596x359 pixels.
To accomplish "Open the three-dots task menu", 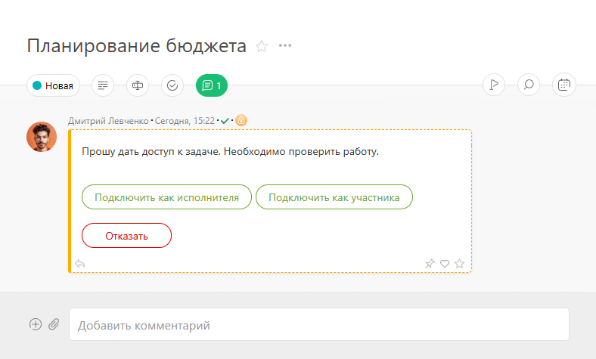I will coord(284,45).
